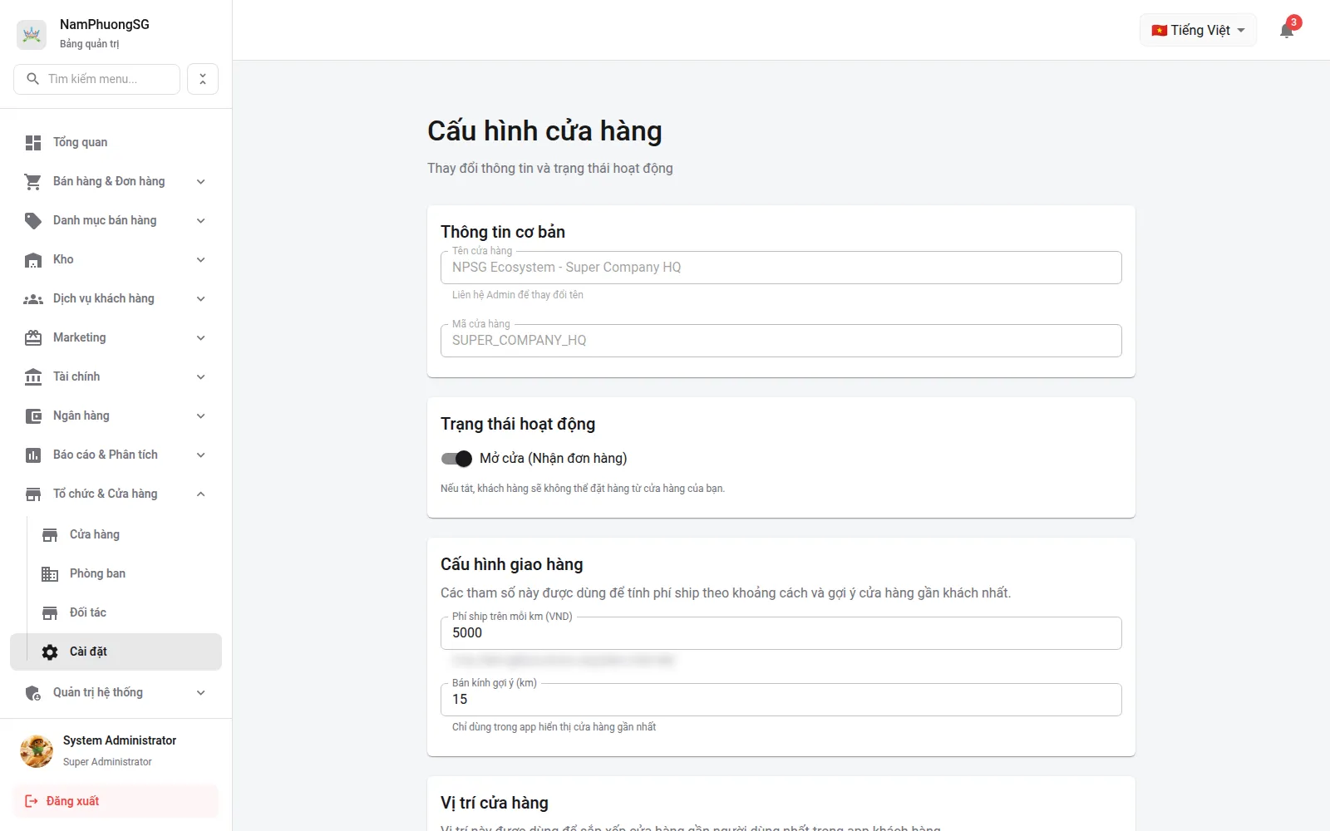Click the NamPhuongSG logo icon
The width and height of the screenshot is (1330, 831).
click(x=32, y=34)
